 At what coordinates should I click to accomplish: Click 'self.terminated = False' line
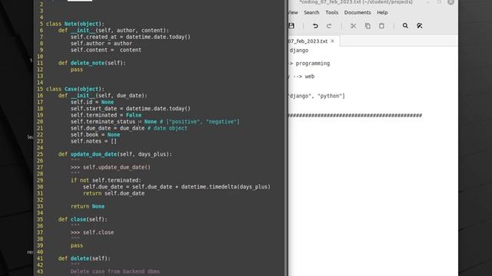click(106, 115)
